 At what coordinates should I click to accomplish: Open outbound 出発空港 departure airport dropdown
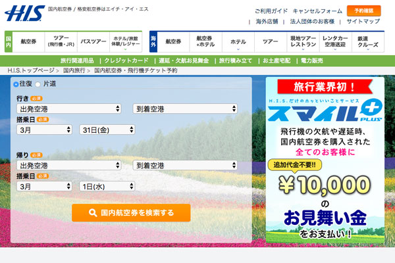[x=68, y=108]
